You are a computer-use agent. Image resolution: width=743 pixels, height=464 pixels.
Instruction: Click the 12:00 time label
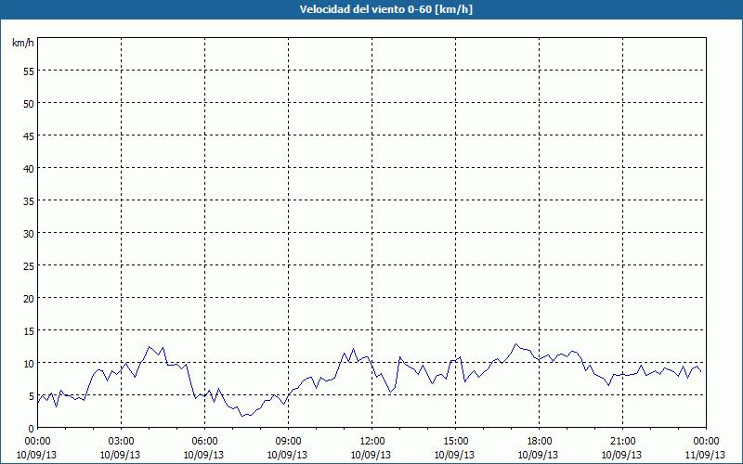click(372, 442)
